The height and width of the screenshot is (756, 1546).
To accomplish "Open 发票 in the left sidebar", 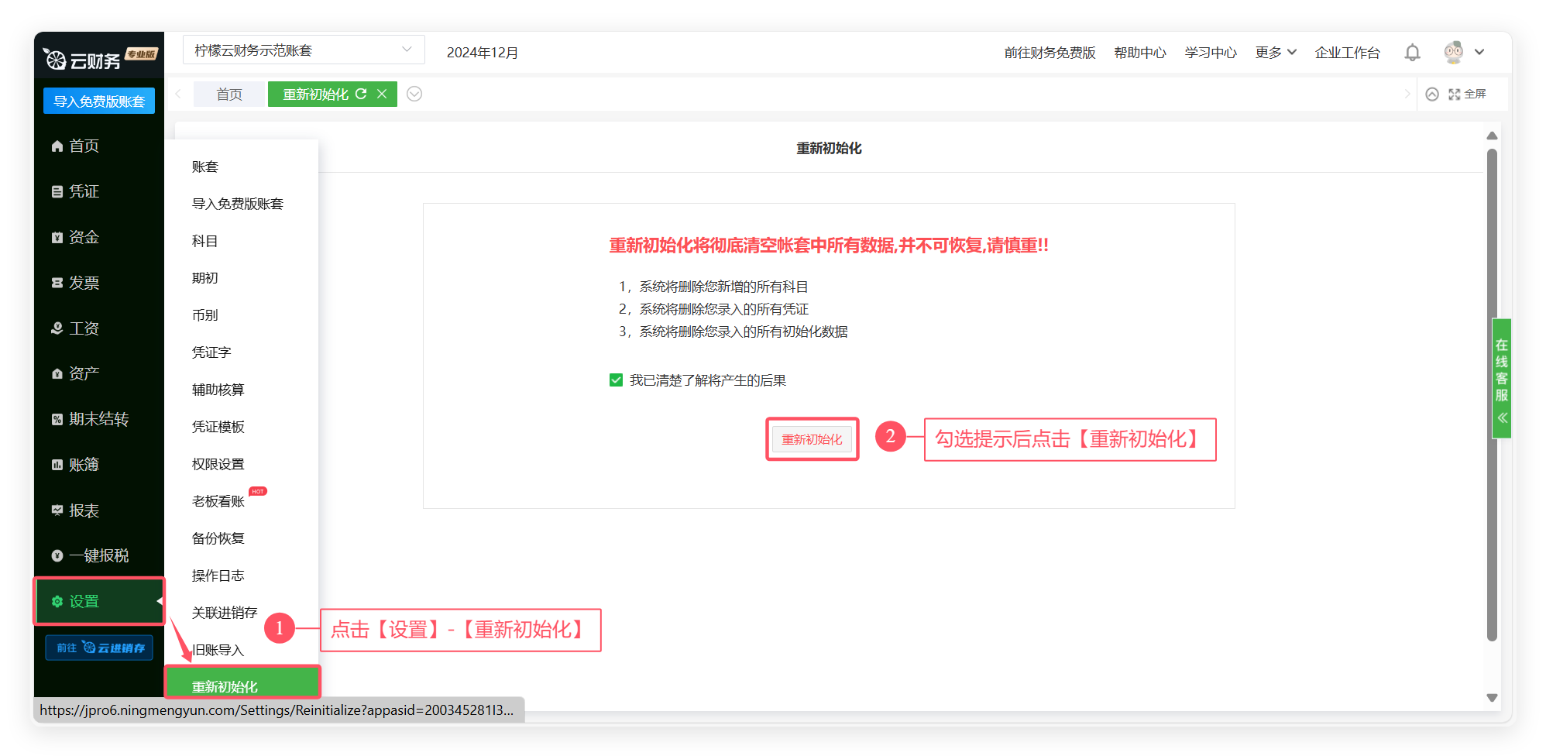I will 84,283.
